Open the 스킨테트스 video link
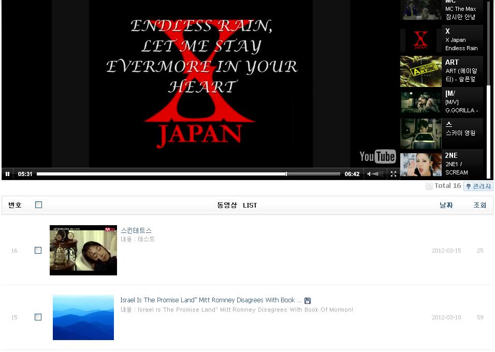 point(136,230)
